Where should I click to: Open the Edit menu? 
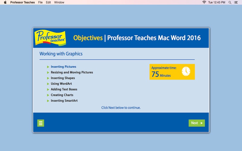click(48, 2)
